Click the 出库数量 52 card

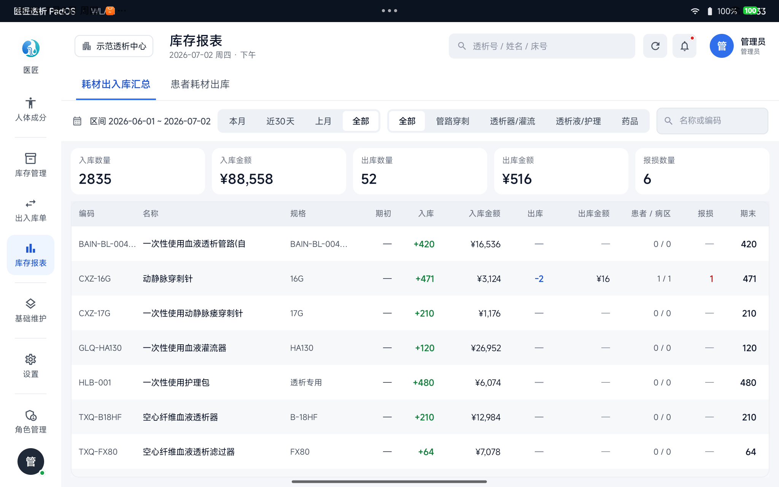click(x=420, y=171)
